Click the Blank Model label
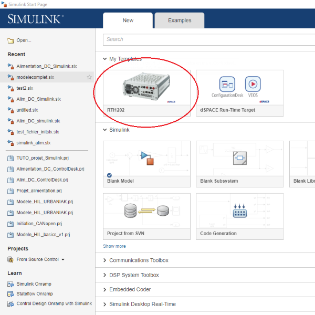This screenshot has width=315, height=315. pos(120,181)
